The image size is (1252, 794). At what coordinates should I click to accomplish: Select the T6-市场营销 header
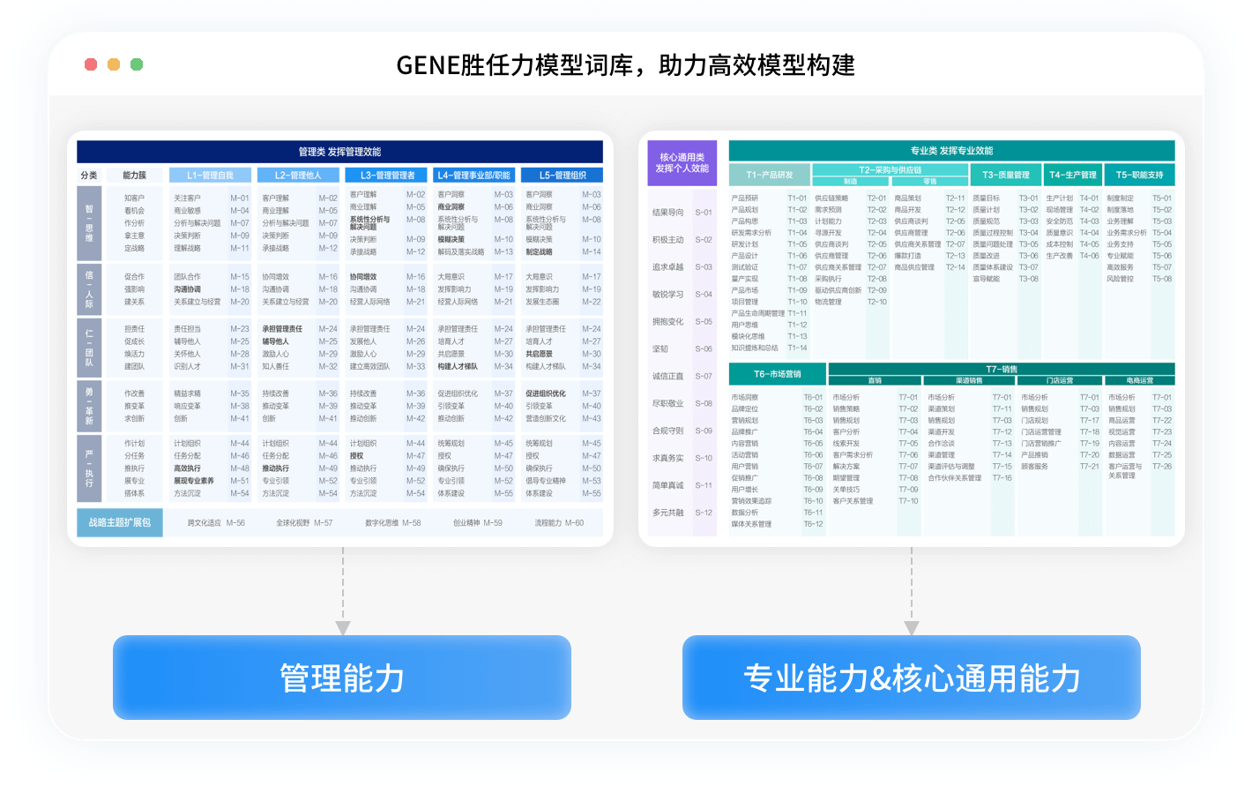pos(777,374)
